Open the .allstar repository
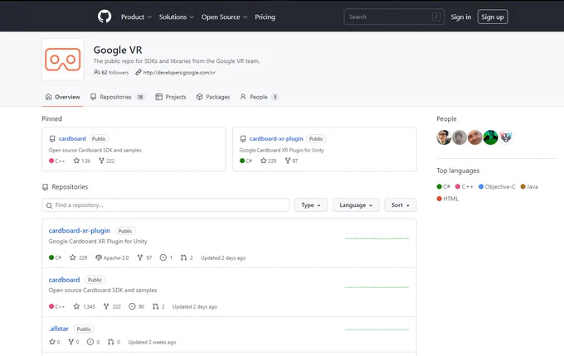Image resolution: width=564 pixels, height=356 pixels. pos(59,329)
